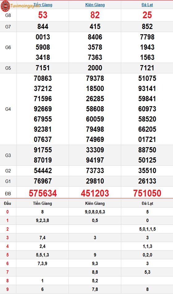This screenshot has width=173, height=294.
Task: Select Tiền Giang G8 number 53
Action: (x=43, y=15)
